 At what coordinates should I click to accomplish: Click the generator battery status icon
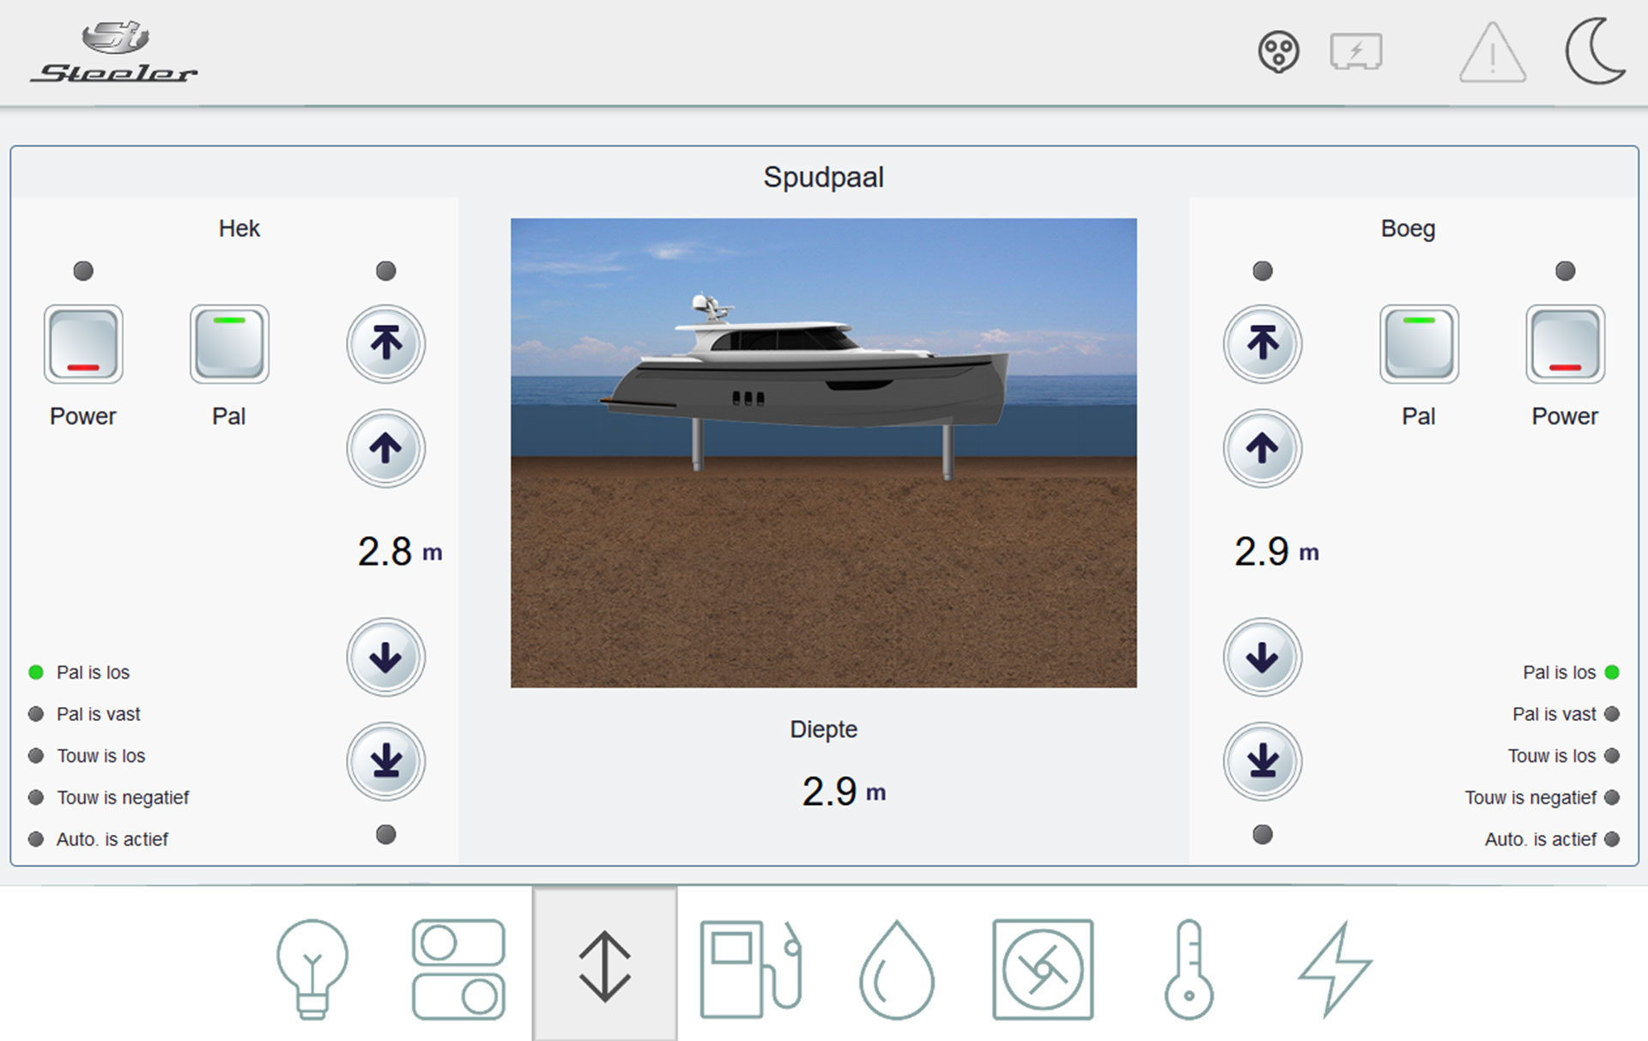point(1356,51)
